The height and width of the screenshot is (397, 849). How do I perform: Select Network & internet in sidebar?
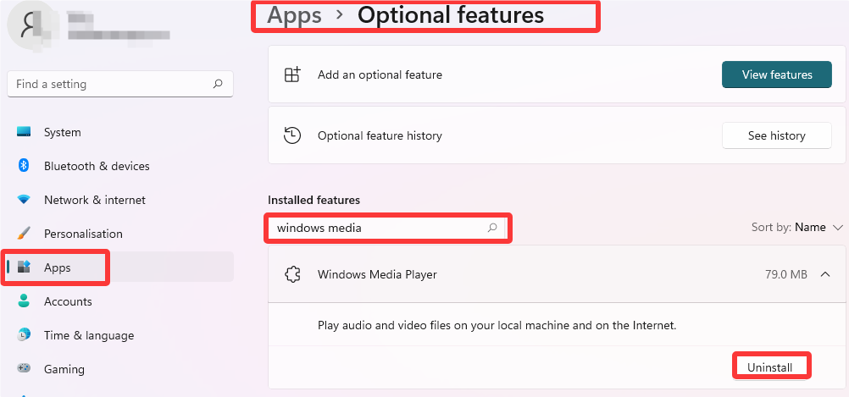point(95,200)
